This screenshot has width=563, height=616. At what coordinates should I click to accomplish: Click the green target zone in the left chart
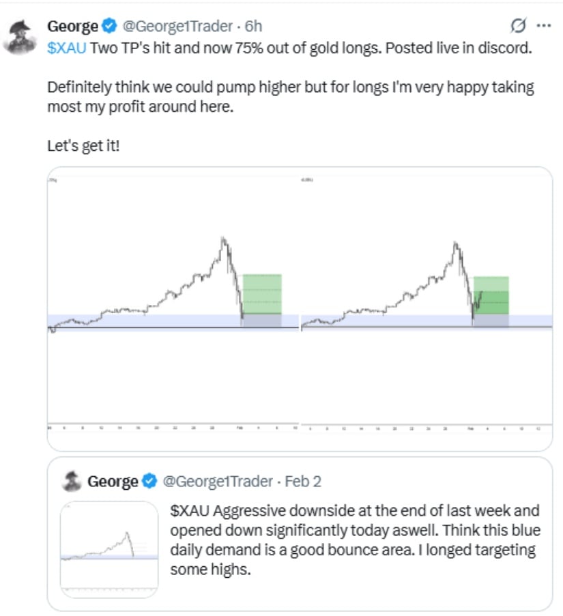[262, 293]
